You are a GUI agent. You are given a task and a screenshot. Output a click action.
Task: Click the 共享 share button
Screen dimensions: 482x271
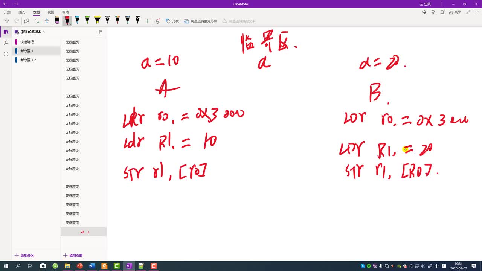[455, 12]
